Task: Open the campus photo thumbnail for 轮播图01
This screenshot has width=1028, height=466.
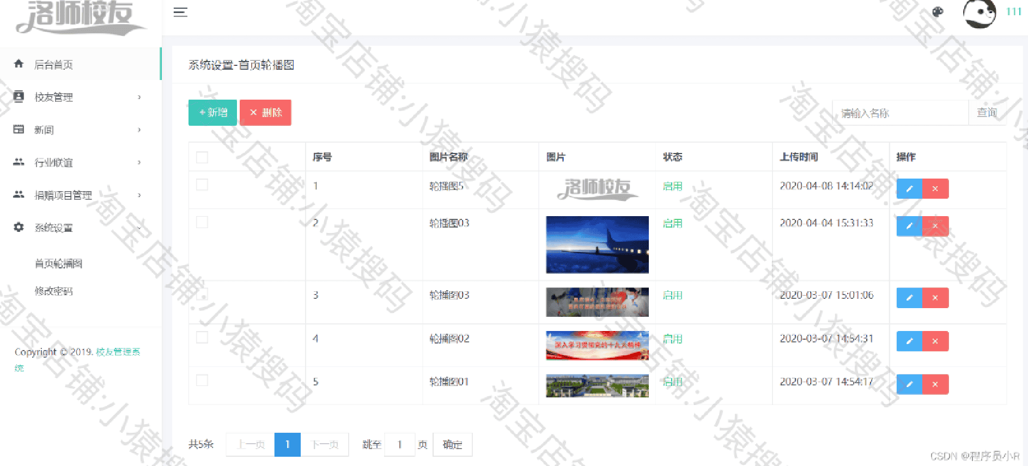Action: click(598, 386)
